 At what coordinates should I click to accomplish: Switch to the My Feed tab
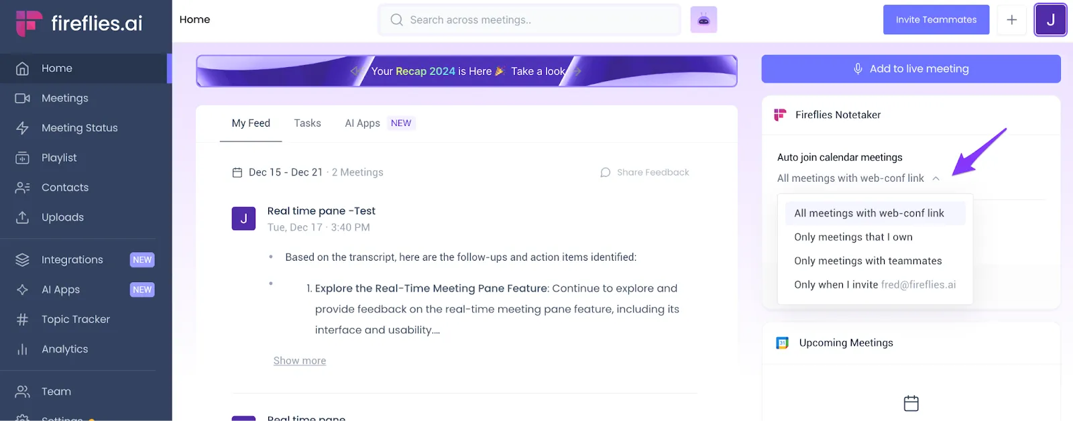pos(251,123)
